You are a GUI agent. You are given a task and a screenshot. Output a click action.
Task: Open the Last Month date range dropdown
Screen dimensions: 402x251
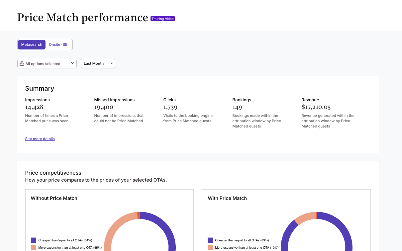click(x=98, y=63)
